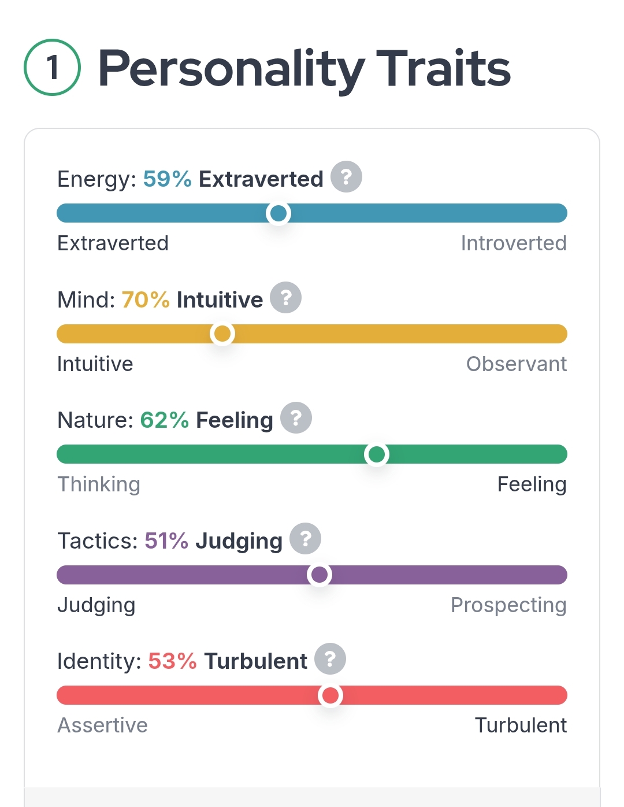Select the Assertive label

tap(102, 725)
